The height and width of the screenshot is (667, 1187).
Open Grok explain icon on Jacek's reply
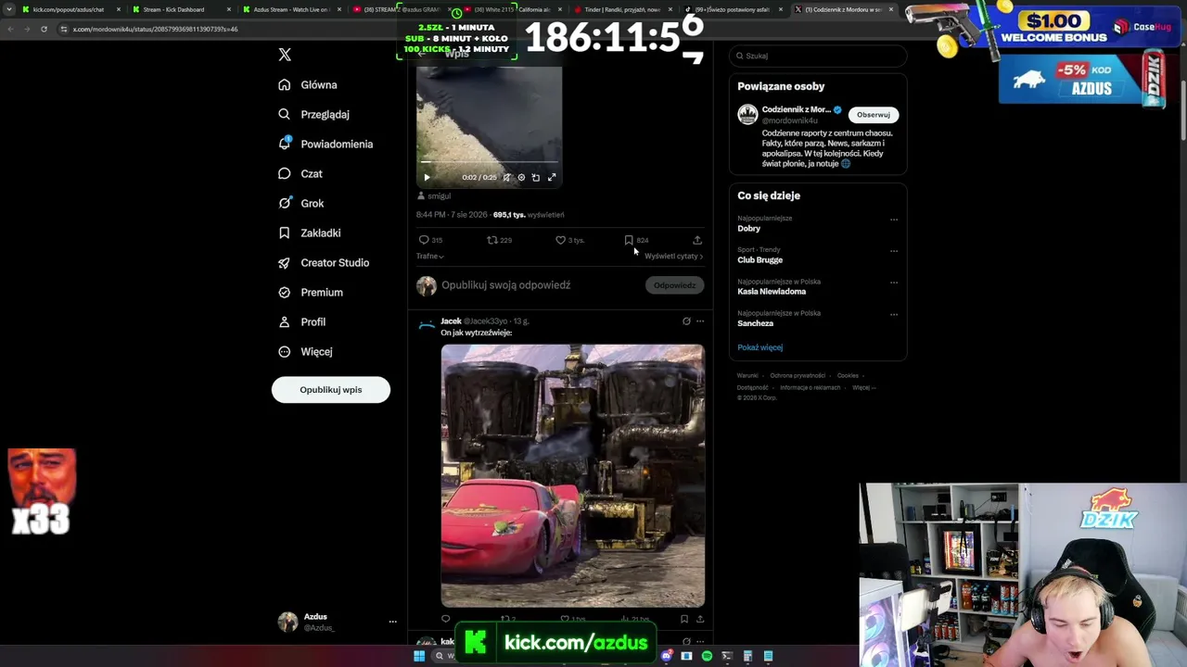point(686,321)
